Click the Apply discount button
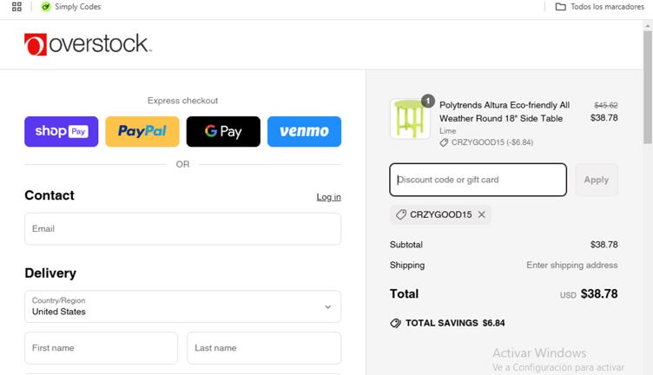 point(597,180)
